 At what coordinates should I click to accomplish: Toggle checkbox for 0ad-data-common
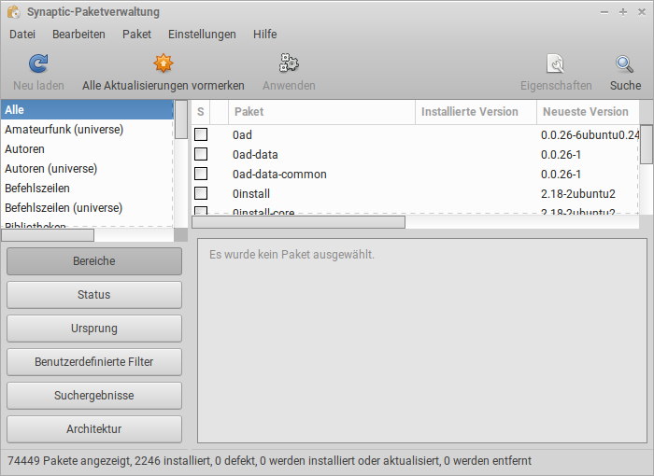tap(201, 175)
